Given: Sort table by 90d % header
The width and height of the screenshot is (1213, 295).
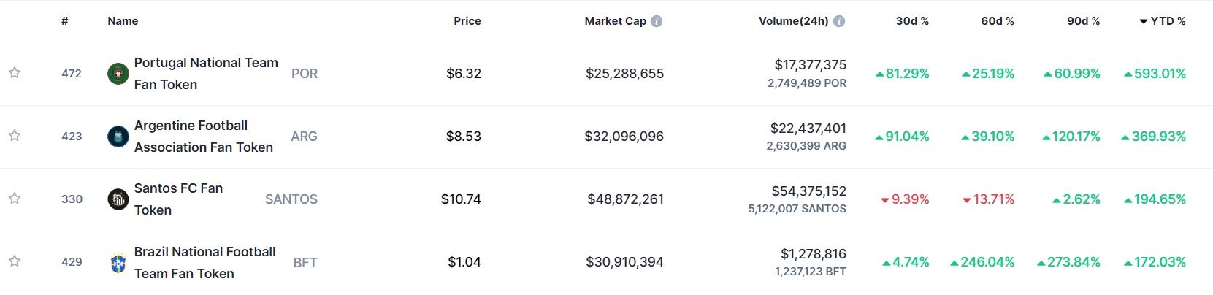Looking at the screenshot, I should (1083, 21).
